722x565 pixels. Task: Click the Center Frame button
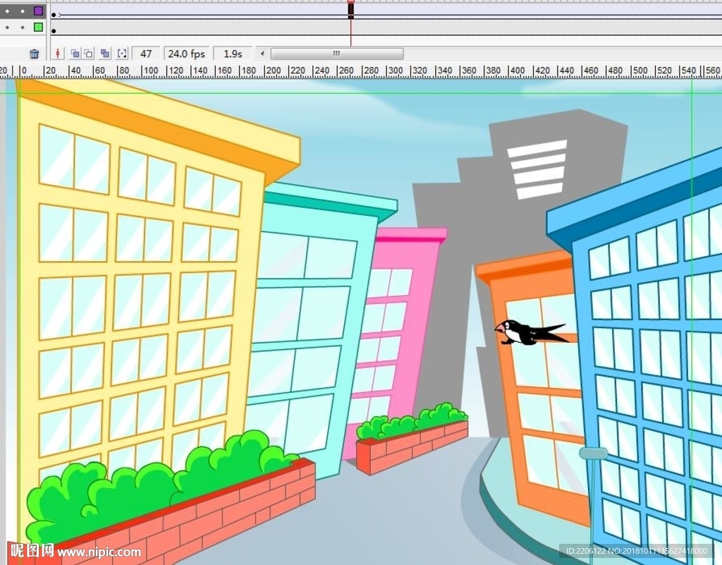click(58, 54)
